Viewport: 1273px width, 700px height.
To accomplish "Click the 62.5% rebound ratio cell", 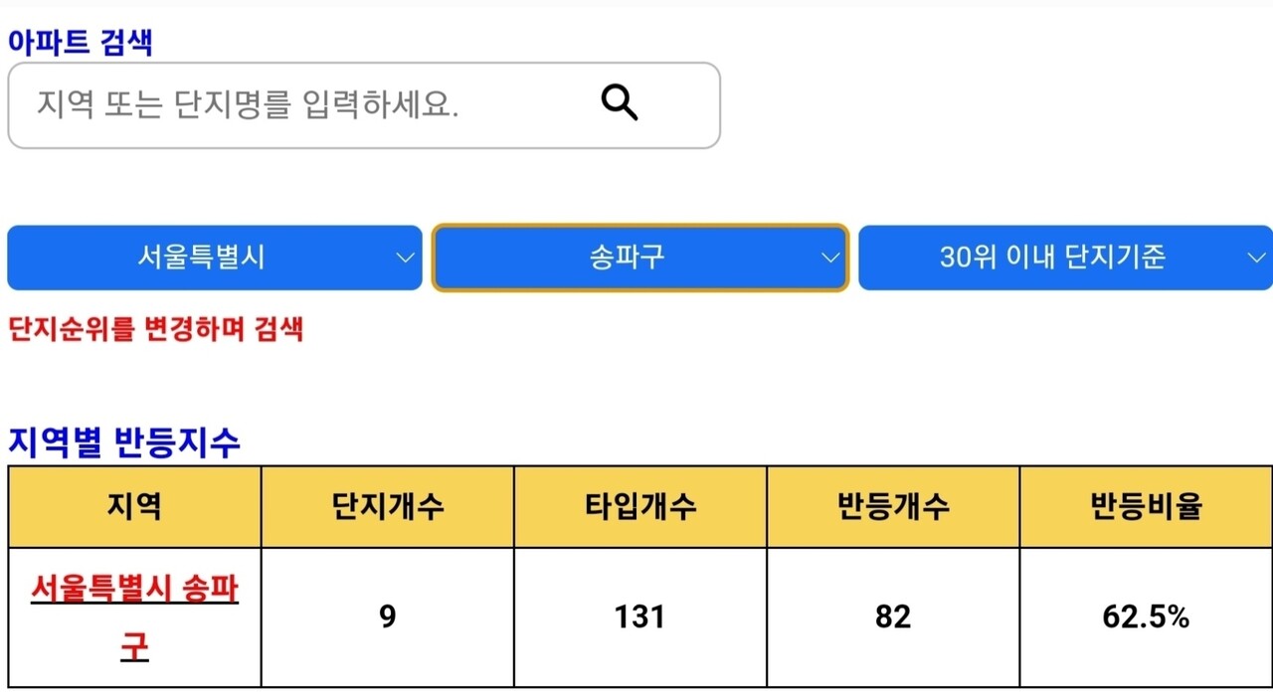I will pyautogui.click(x=1146, y=616).
